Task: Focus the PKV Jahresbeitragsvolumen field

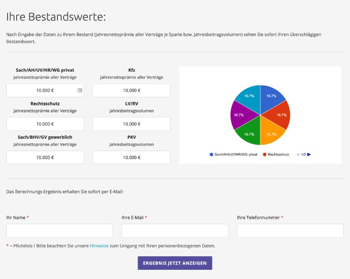Action: click(132, 157)
